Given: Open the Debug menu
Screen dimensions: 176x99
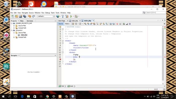Looking at the screenshot, I should coord(48,13).
